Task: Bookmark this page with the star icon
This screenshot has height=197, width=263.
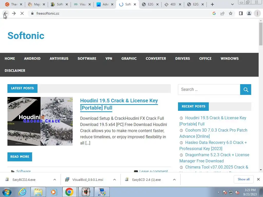Action: [x=231, y=13]
